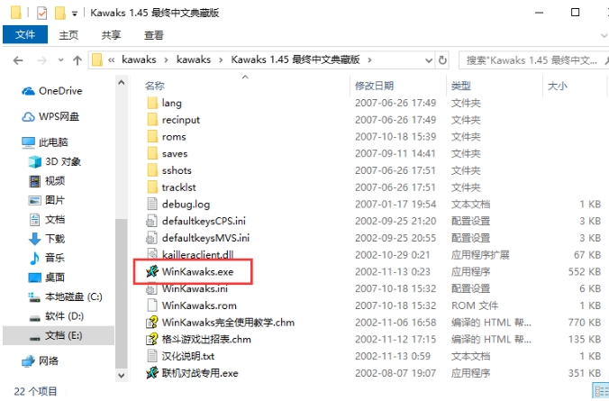Viewport: 609px width, 401px height.
Task: Navigate back with the back arrow
Action: click(x=18, y=60)
